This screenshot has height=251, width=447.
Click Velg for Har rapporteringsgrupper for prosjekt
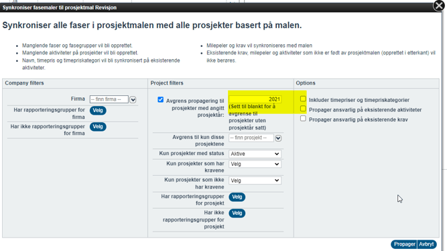(237, 197)
